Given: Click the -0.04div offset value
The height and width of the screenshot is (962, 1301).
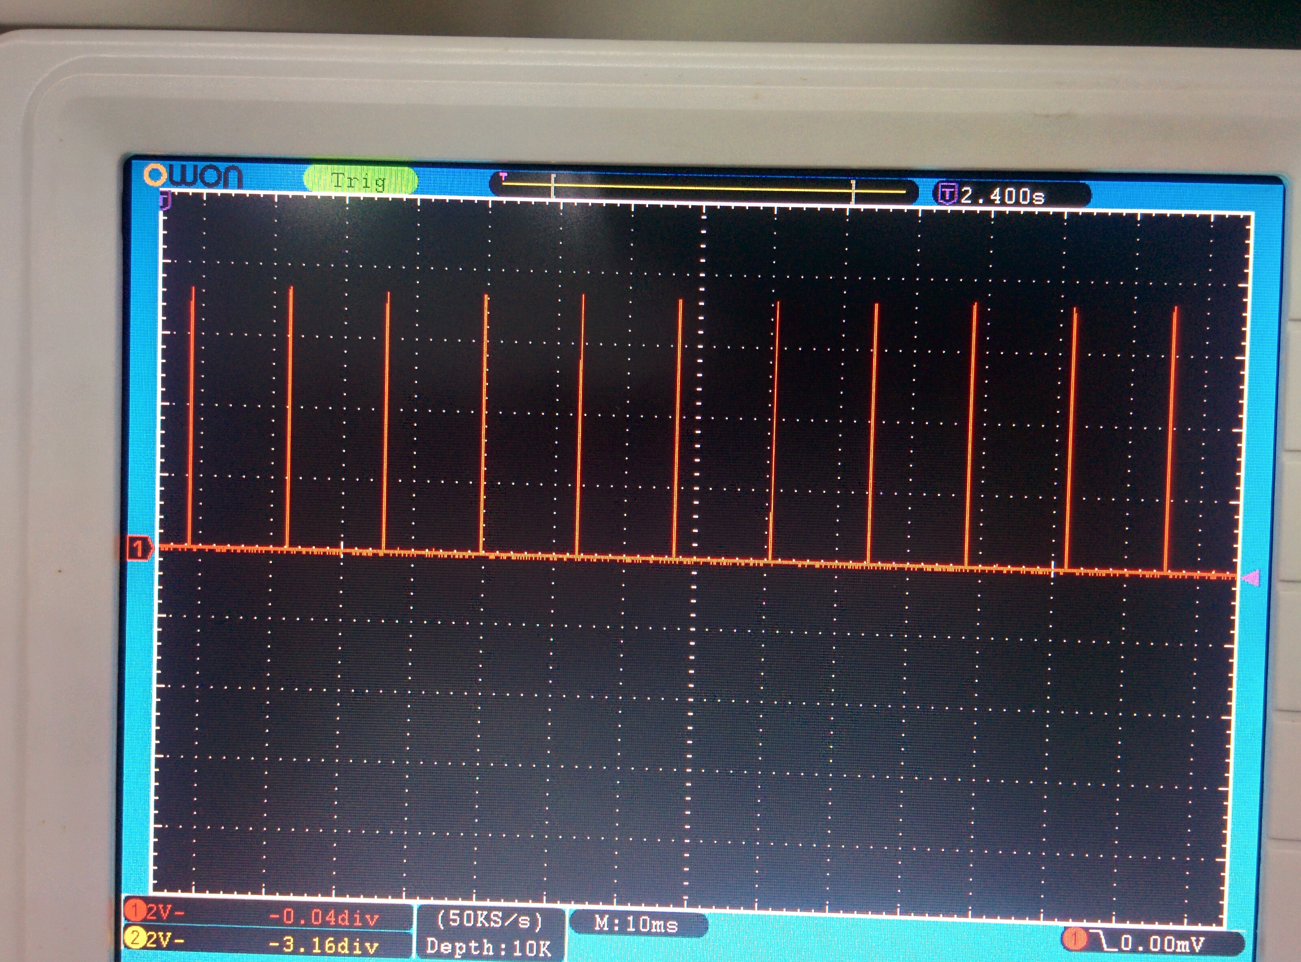Looking at the screenshot, I should 324,918.
